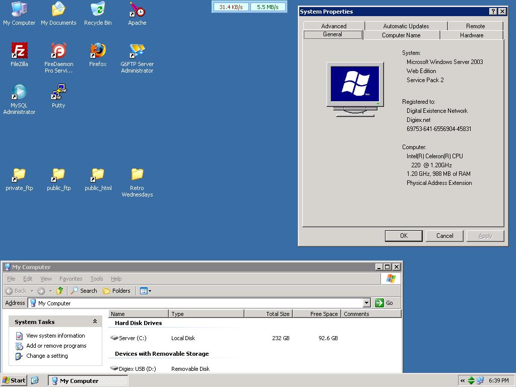Switch to the Advanced tab
The image size is (516, 387).
tap(334, 26)
